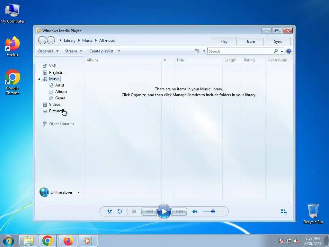Open the Organize menu
329x247 pixels.
(x=48, y=51)
